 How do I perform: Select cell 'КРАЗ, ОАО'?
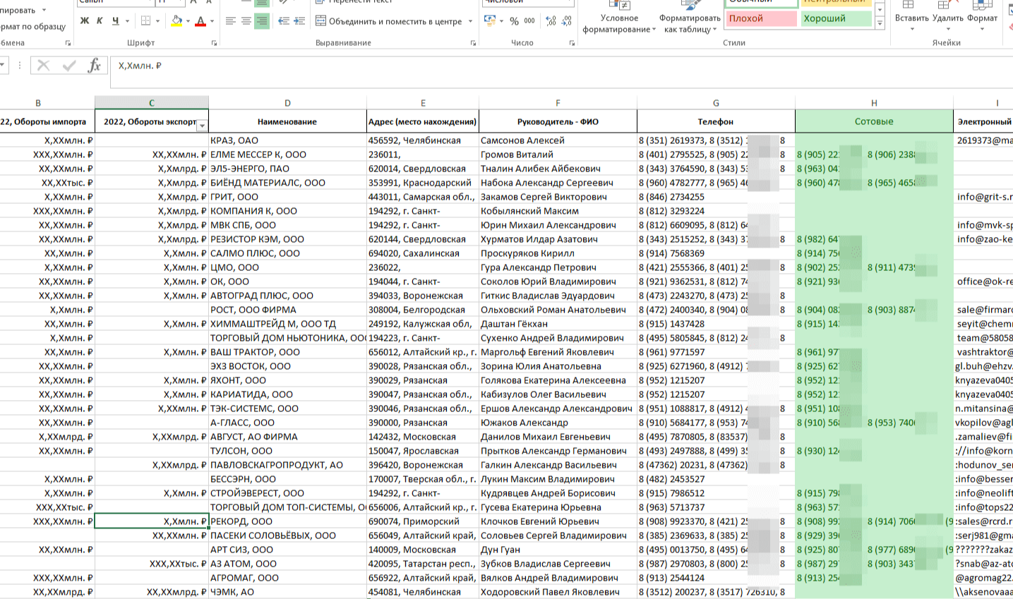click(x=287, y=140)
